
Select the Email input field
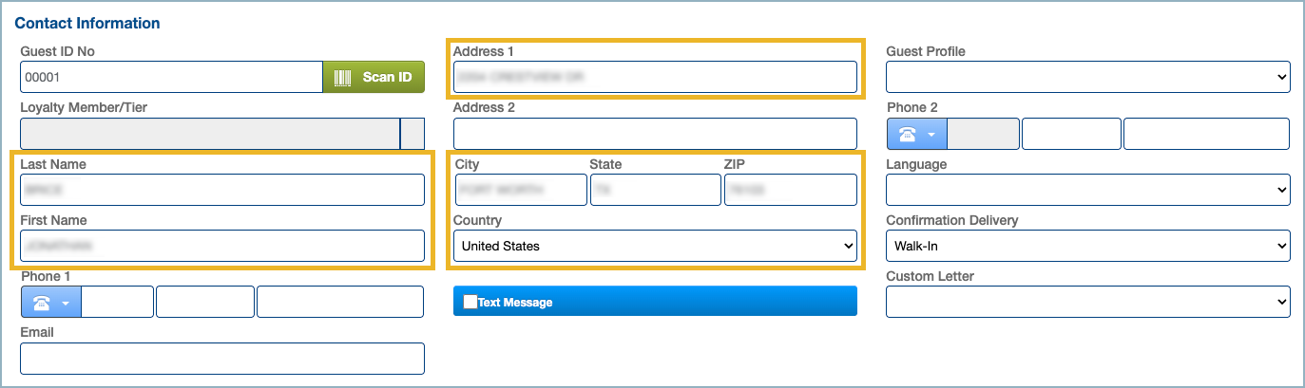click(x=221, y=359)
